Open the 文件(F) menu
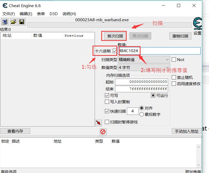Screen dimensions: 209x173 (9, 14)
